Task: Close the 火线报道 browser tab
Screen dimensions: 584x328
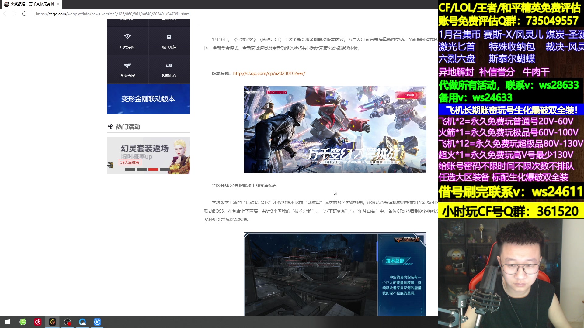Action: 58,4
